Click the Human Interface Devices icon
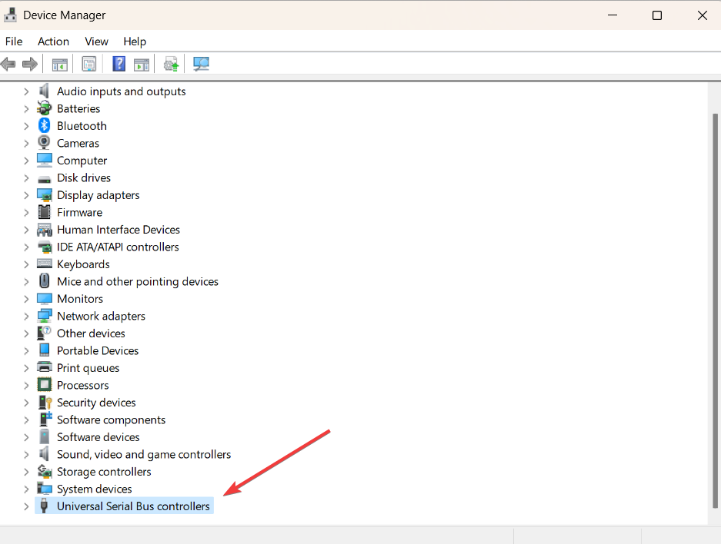Image resolution: width=721 pixels, height=544 pixels. tap(44, 230)
